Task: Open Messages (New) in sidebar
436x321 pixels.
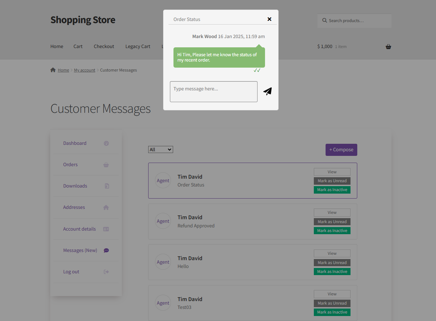Action: pos(80,250)
